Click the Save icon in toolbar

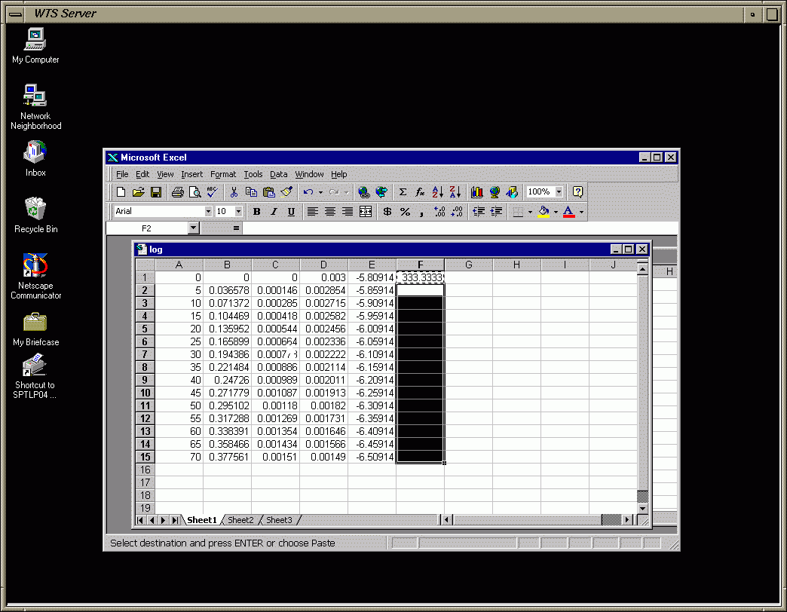coord(156,192)
